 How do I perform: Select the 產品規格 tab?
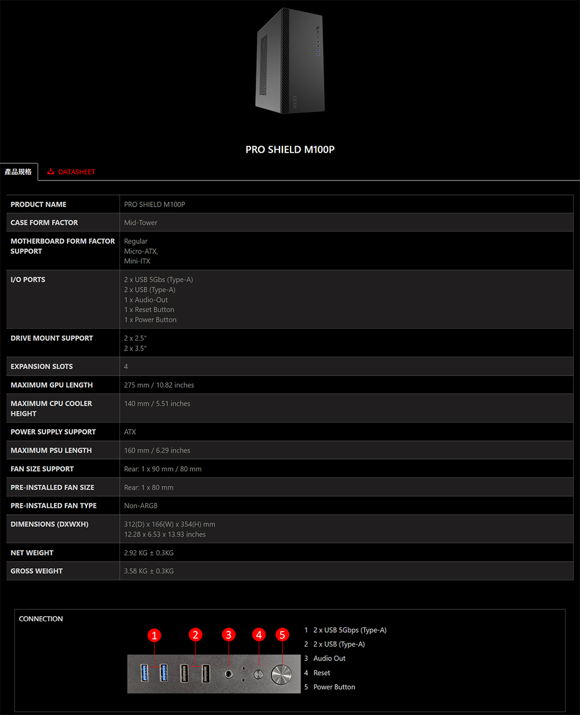[x=19, y=172]
